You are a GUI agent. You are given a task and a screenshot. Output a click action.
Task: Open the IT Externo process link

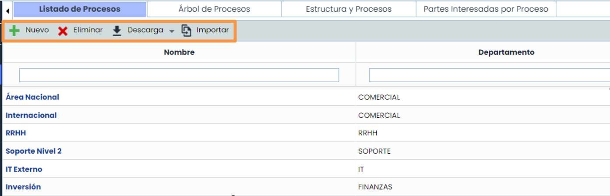24,169
